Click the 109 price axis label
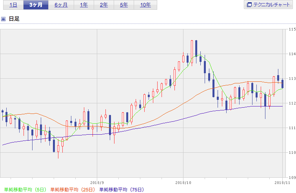 point(292,177)
